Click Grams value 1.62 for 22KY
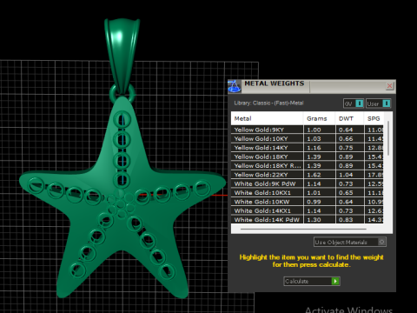The width and height of the screenshot is (417, 313). [314, 175]
